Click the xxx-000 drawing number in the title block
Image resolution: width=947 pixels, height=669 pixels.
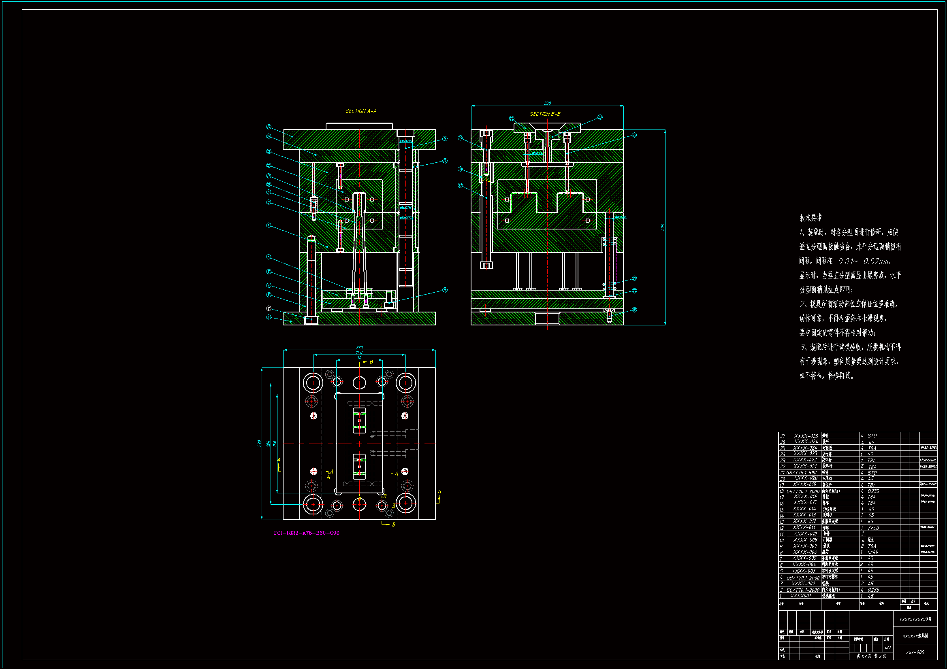[915, 652]
